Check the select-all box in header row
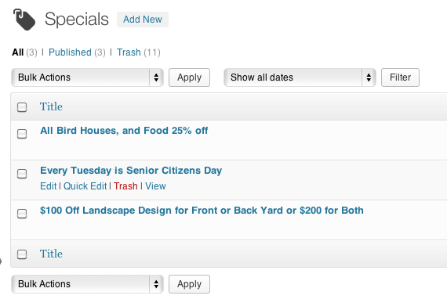This screenshot has width=447, height=299. point(22,107)
